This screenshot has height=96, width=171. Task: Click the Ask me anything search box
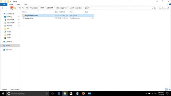28,94
